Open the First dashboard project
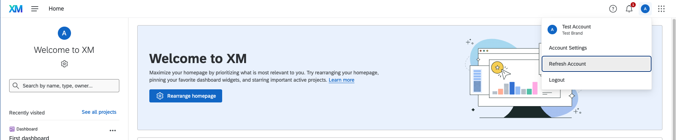Screen dimensions: 676x140 (x=29, y=138)
